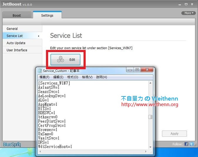This screenshot has height=157, width=198.
Task: Open User Interface settings
Action: coord(22,50)
